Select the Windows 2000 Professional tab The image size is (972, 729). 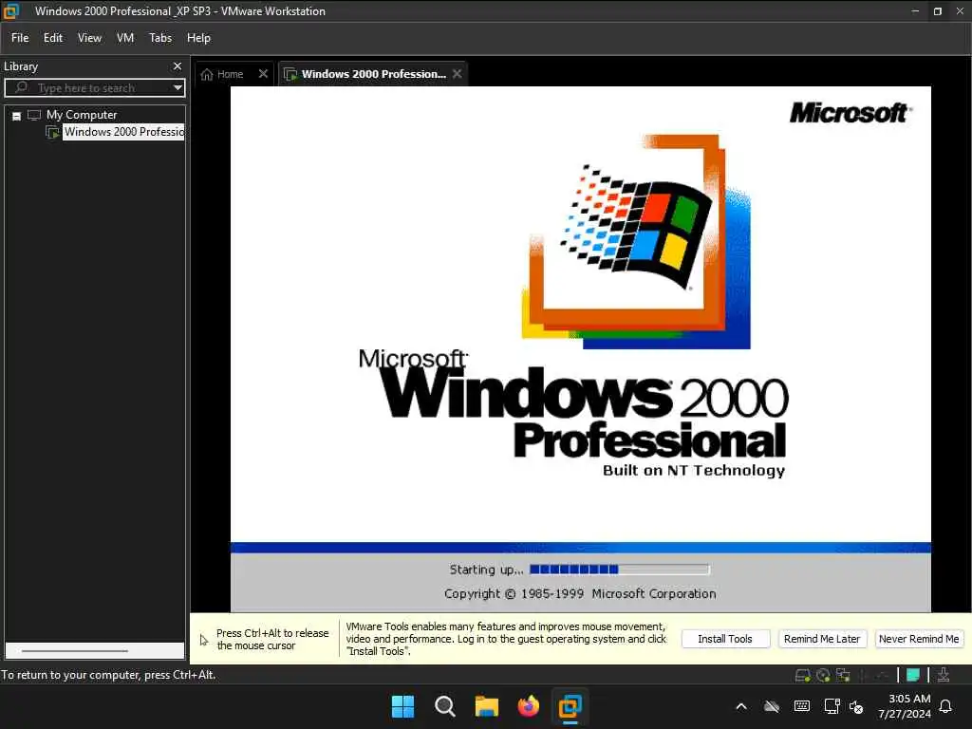[374, 74]
